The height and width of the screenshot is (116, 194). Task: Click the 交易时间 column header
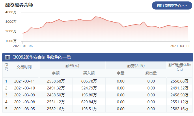24,67
